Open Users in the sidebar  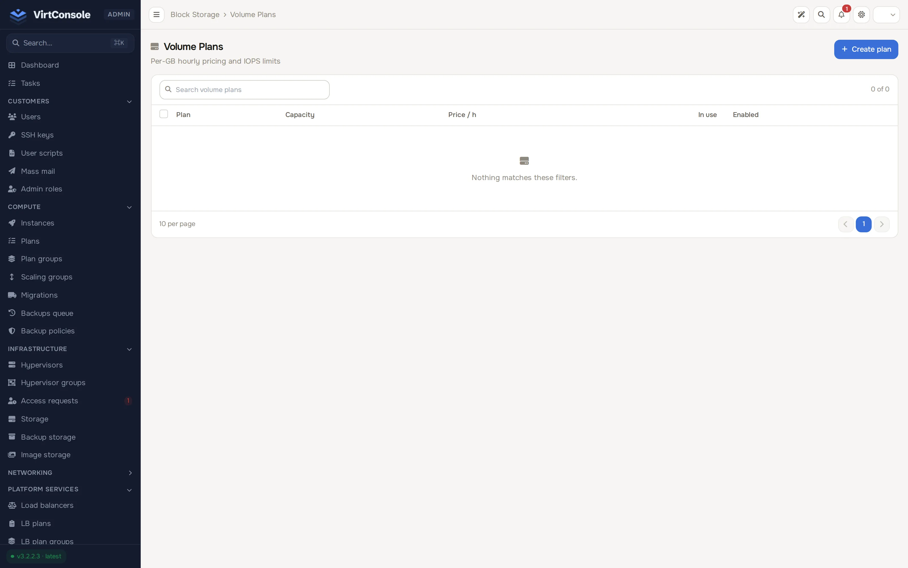click(x=70, y=117)
